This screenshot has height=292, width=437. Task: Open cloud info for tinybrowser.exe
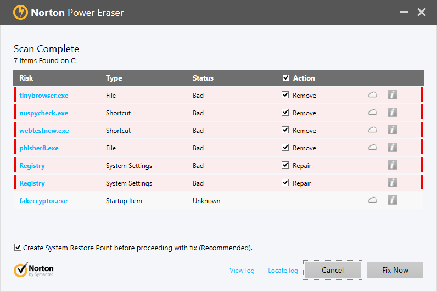coord(373,95)
